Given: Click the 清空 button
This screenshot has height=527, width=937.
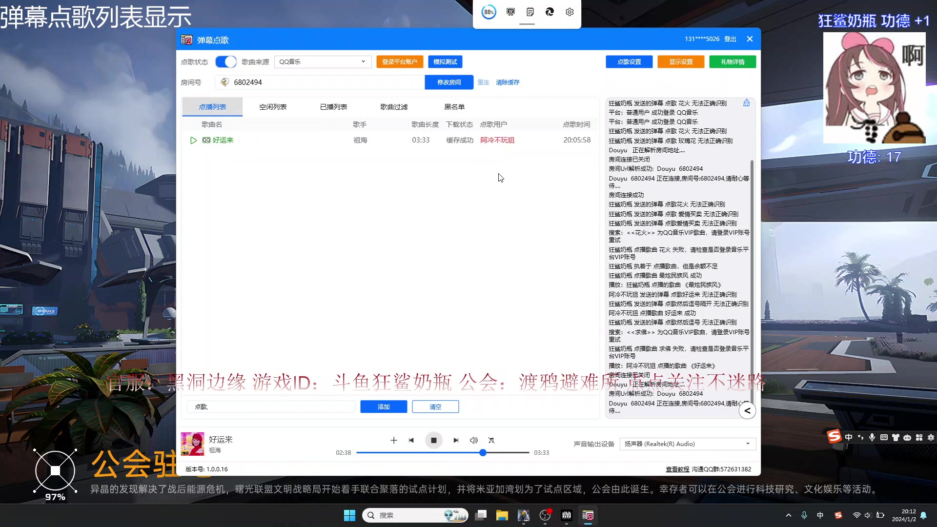Looking at the screenshot, I should point(435,407).
